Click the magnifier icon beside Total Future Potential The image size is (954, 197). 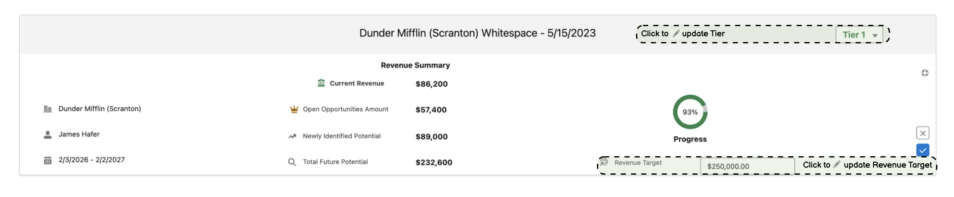coord(292,162)
